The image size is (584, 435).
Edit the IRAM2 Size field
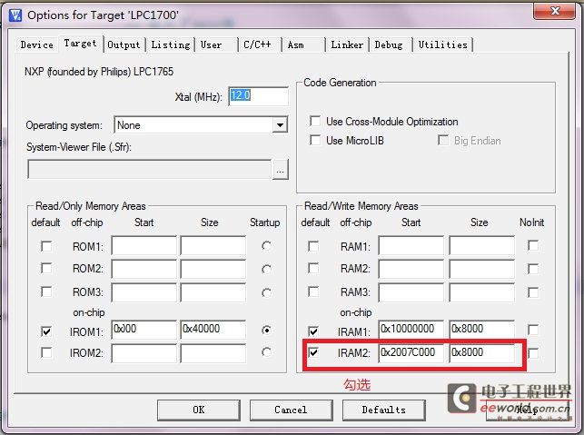point(481,353)
